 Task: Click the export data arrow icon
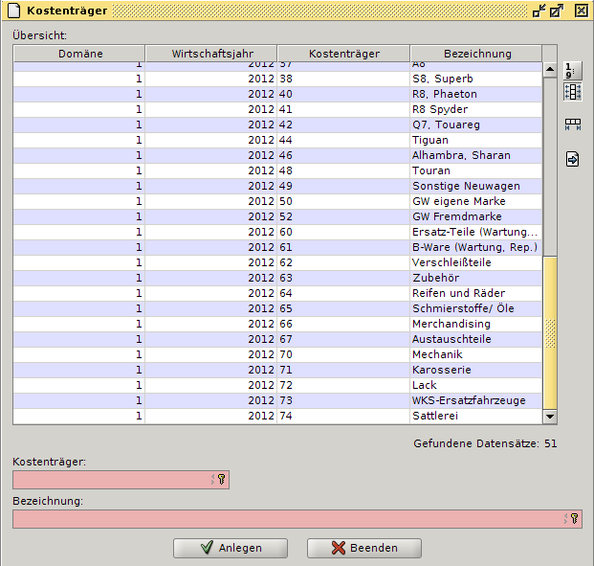pos(572,159)
